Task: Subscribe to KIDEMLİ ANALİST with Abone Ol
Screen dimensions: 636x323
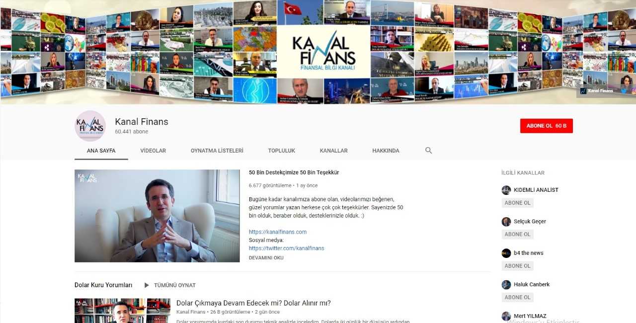Action: (x=517, y=203)
